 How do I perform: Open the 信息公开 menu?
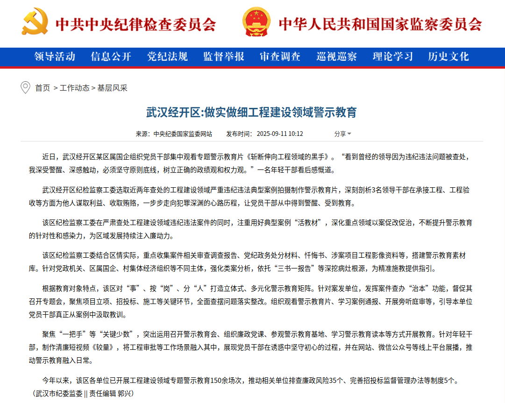[111, 57]
